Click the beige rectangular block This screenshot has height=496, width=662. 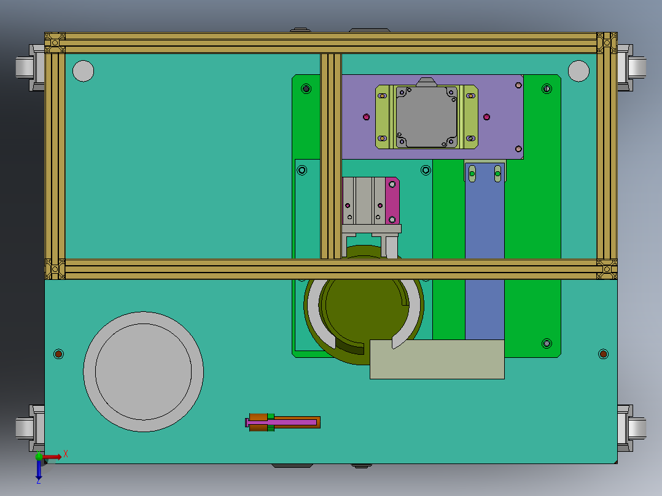437,359
